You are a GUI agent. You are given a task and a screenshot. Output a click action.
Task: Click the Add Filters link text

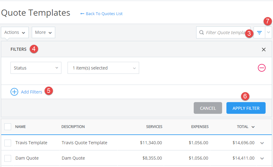click(x=31, y=92)
